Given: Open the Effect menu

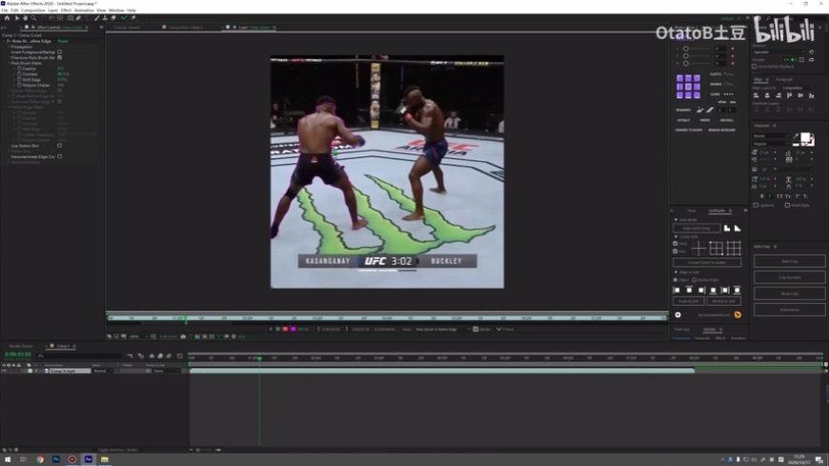Looking at the screenshot, I should click(x=66, y=10).
